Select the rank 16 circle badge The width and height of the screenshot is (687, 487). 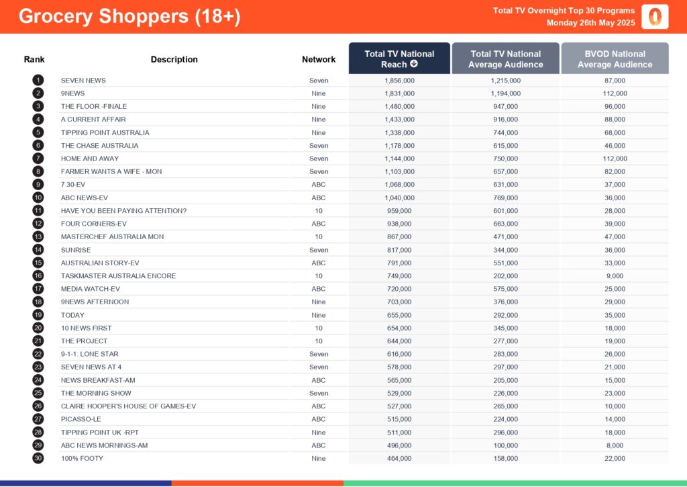pyautogui.click(x=38, y=276)
